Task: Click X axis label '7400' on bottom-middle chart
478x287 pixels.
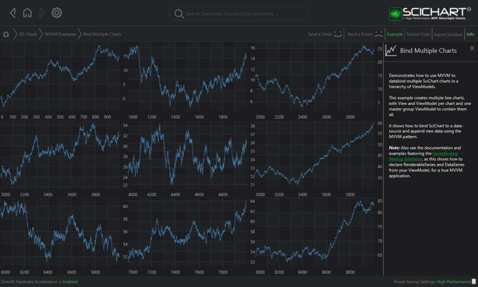Action: (175, 272)
